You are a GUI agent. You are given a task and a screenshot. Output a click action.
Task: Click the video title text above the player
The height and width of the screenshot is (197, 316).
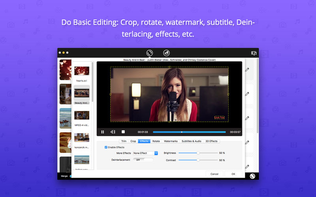coord(169,60)
